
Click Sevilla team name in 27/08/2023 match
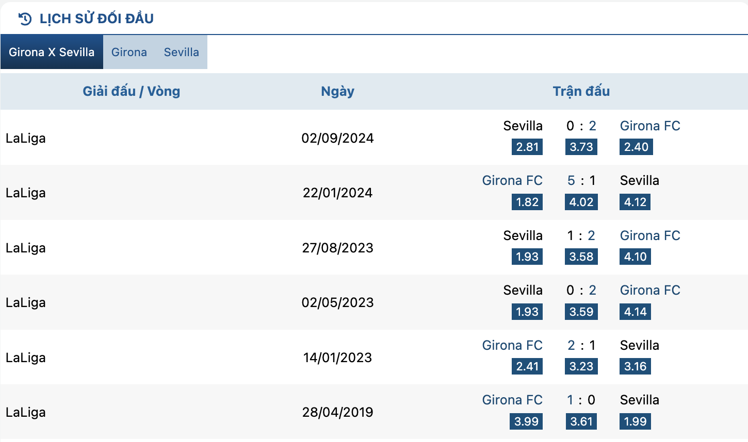523,235
